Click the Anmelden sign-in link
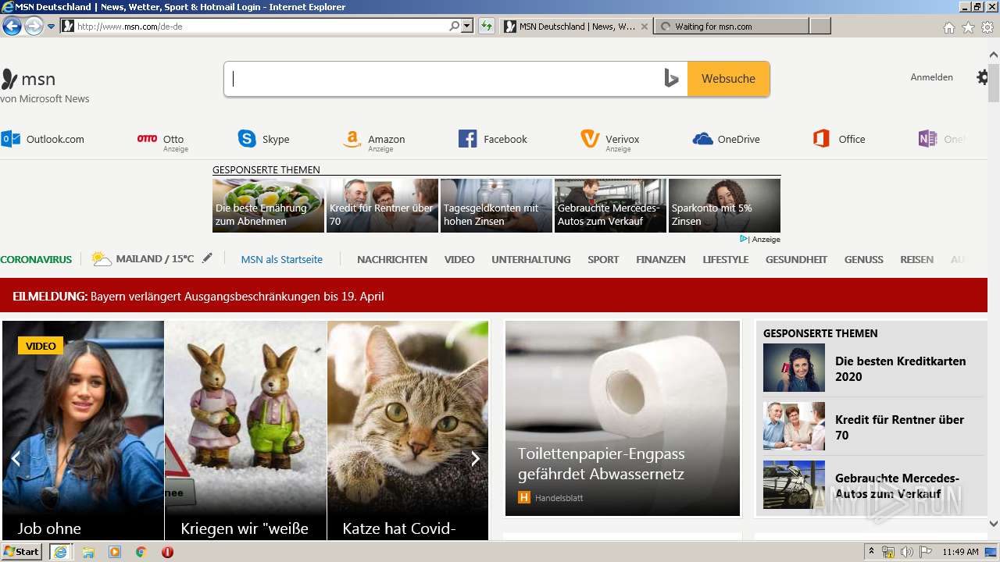 click(x=931, y=77)
